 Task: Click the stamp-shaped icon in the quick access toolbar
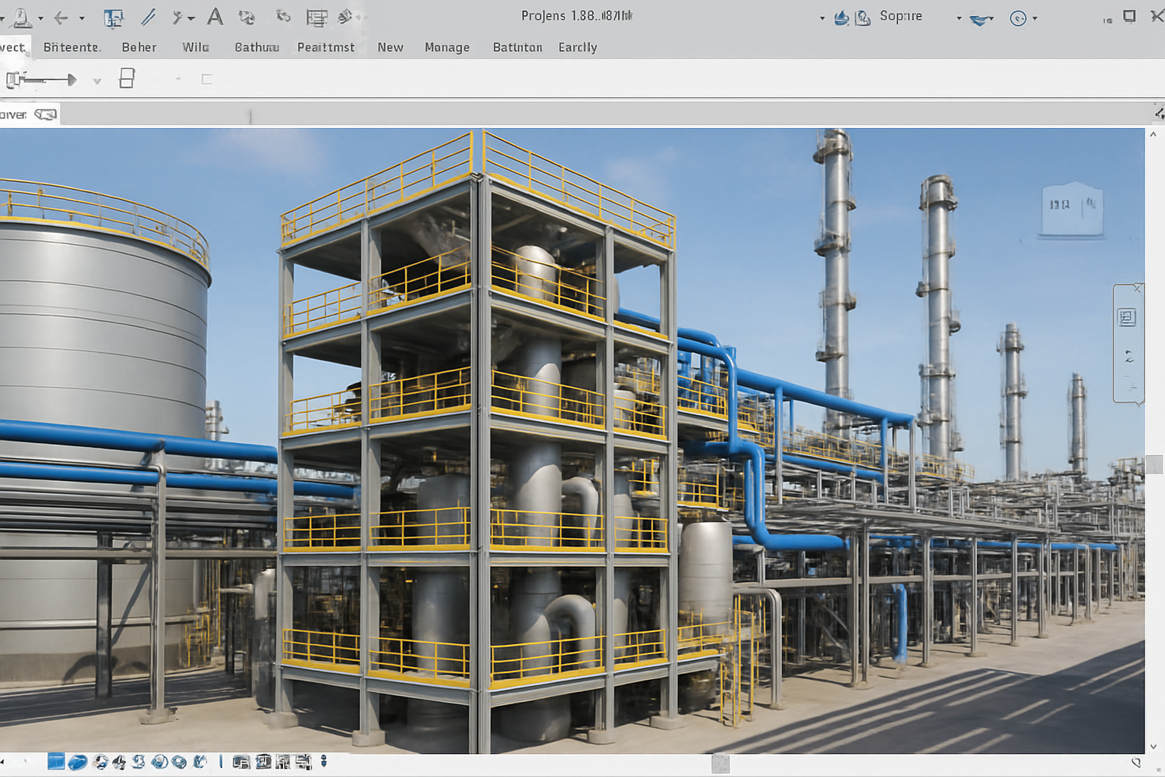(x=22, y=17)
